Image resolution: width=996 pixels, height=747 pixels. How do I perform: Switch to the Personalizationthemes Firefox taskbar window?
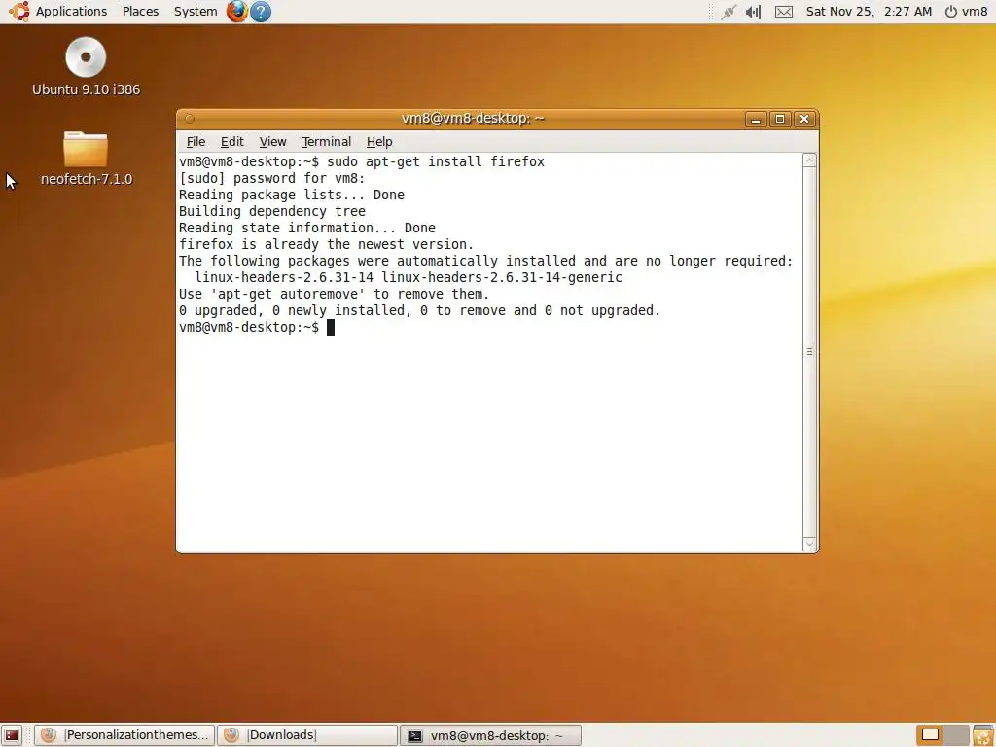click(125, 735)
